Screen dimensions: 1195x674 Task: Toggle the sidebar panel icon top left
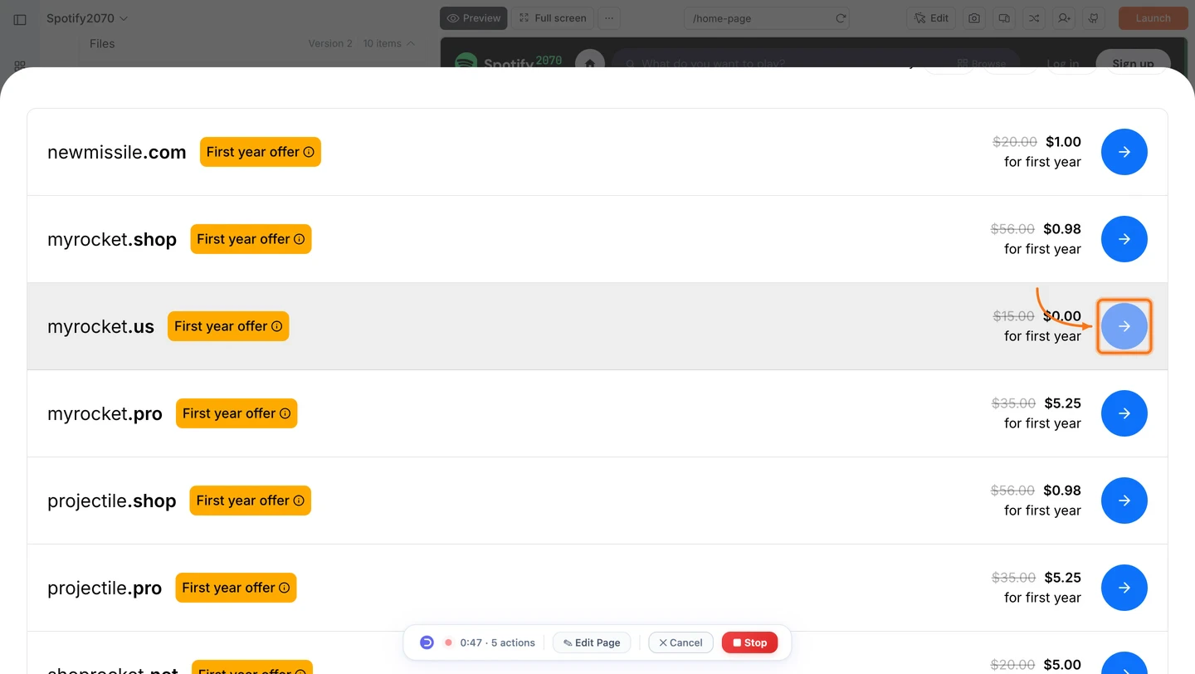point(20,18)
